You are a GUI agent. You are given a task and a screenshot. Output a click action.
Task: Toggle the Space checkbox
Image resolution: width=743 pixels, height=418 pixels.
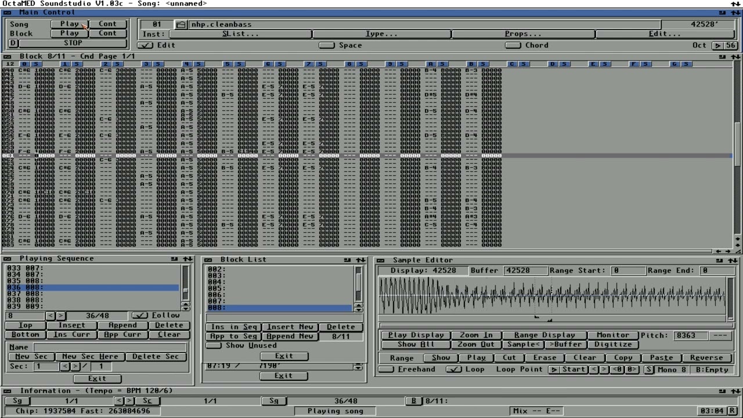[327, 45]
